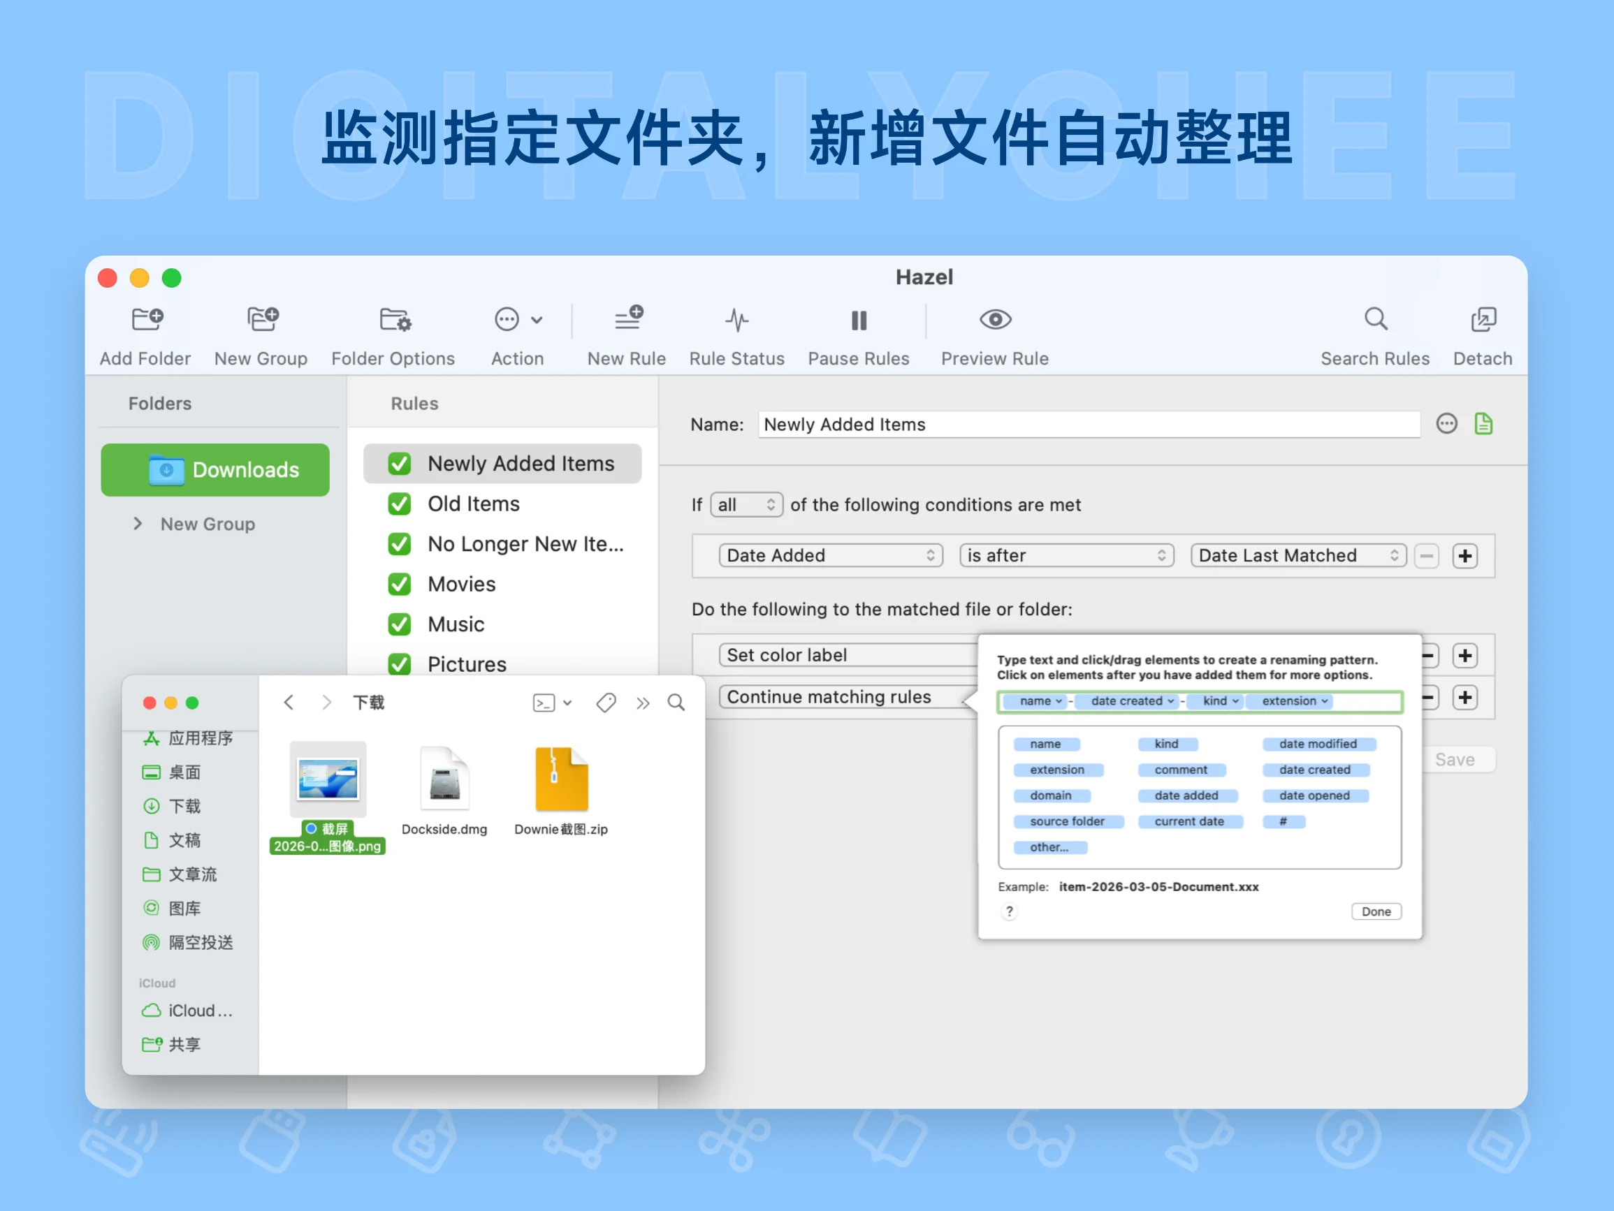Uncheck the Newly Added Items rule

[399, 464]
